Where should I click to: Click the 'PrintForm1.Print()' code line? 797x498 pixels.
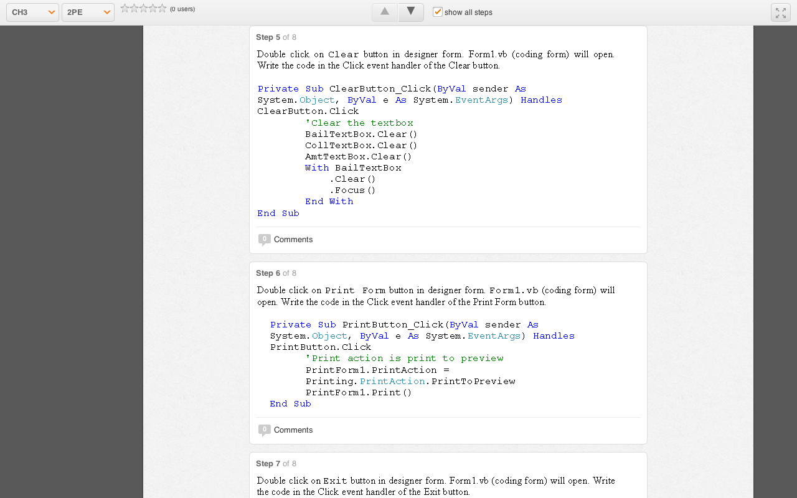pyautogui.click(x=359, y=393)
